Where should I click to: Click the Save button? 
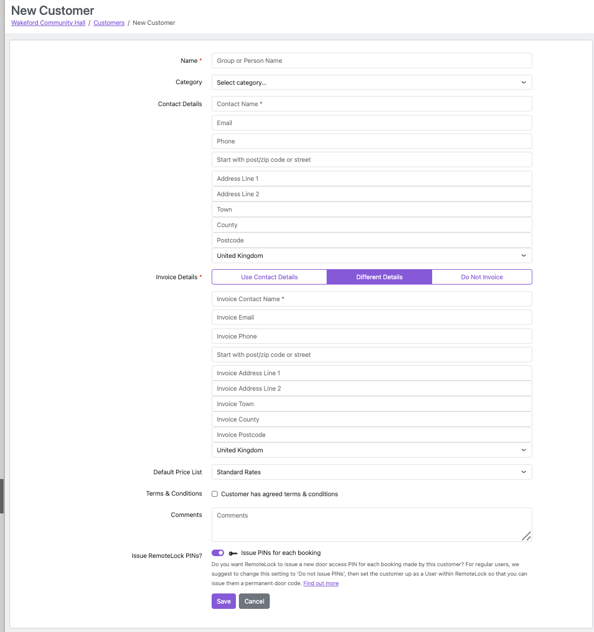223,601
